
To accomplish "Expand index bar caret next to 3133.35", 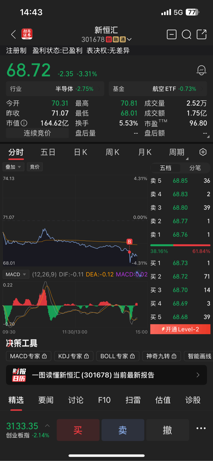I will point(47,425).
